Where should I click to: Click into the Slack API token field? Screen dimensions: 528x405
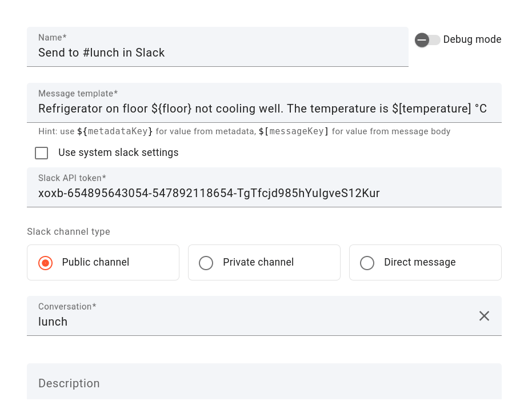pos(263,194)
